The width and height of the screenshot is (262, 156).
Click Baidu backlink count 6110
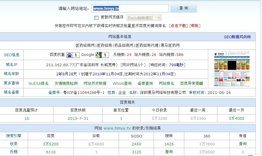(51, 152)
